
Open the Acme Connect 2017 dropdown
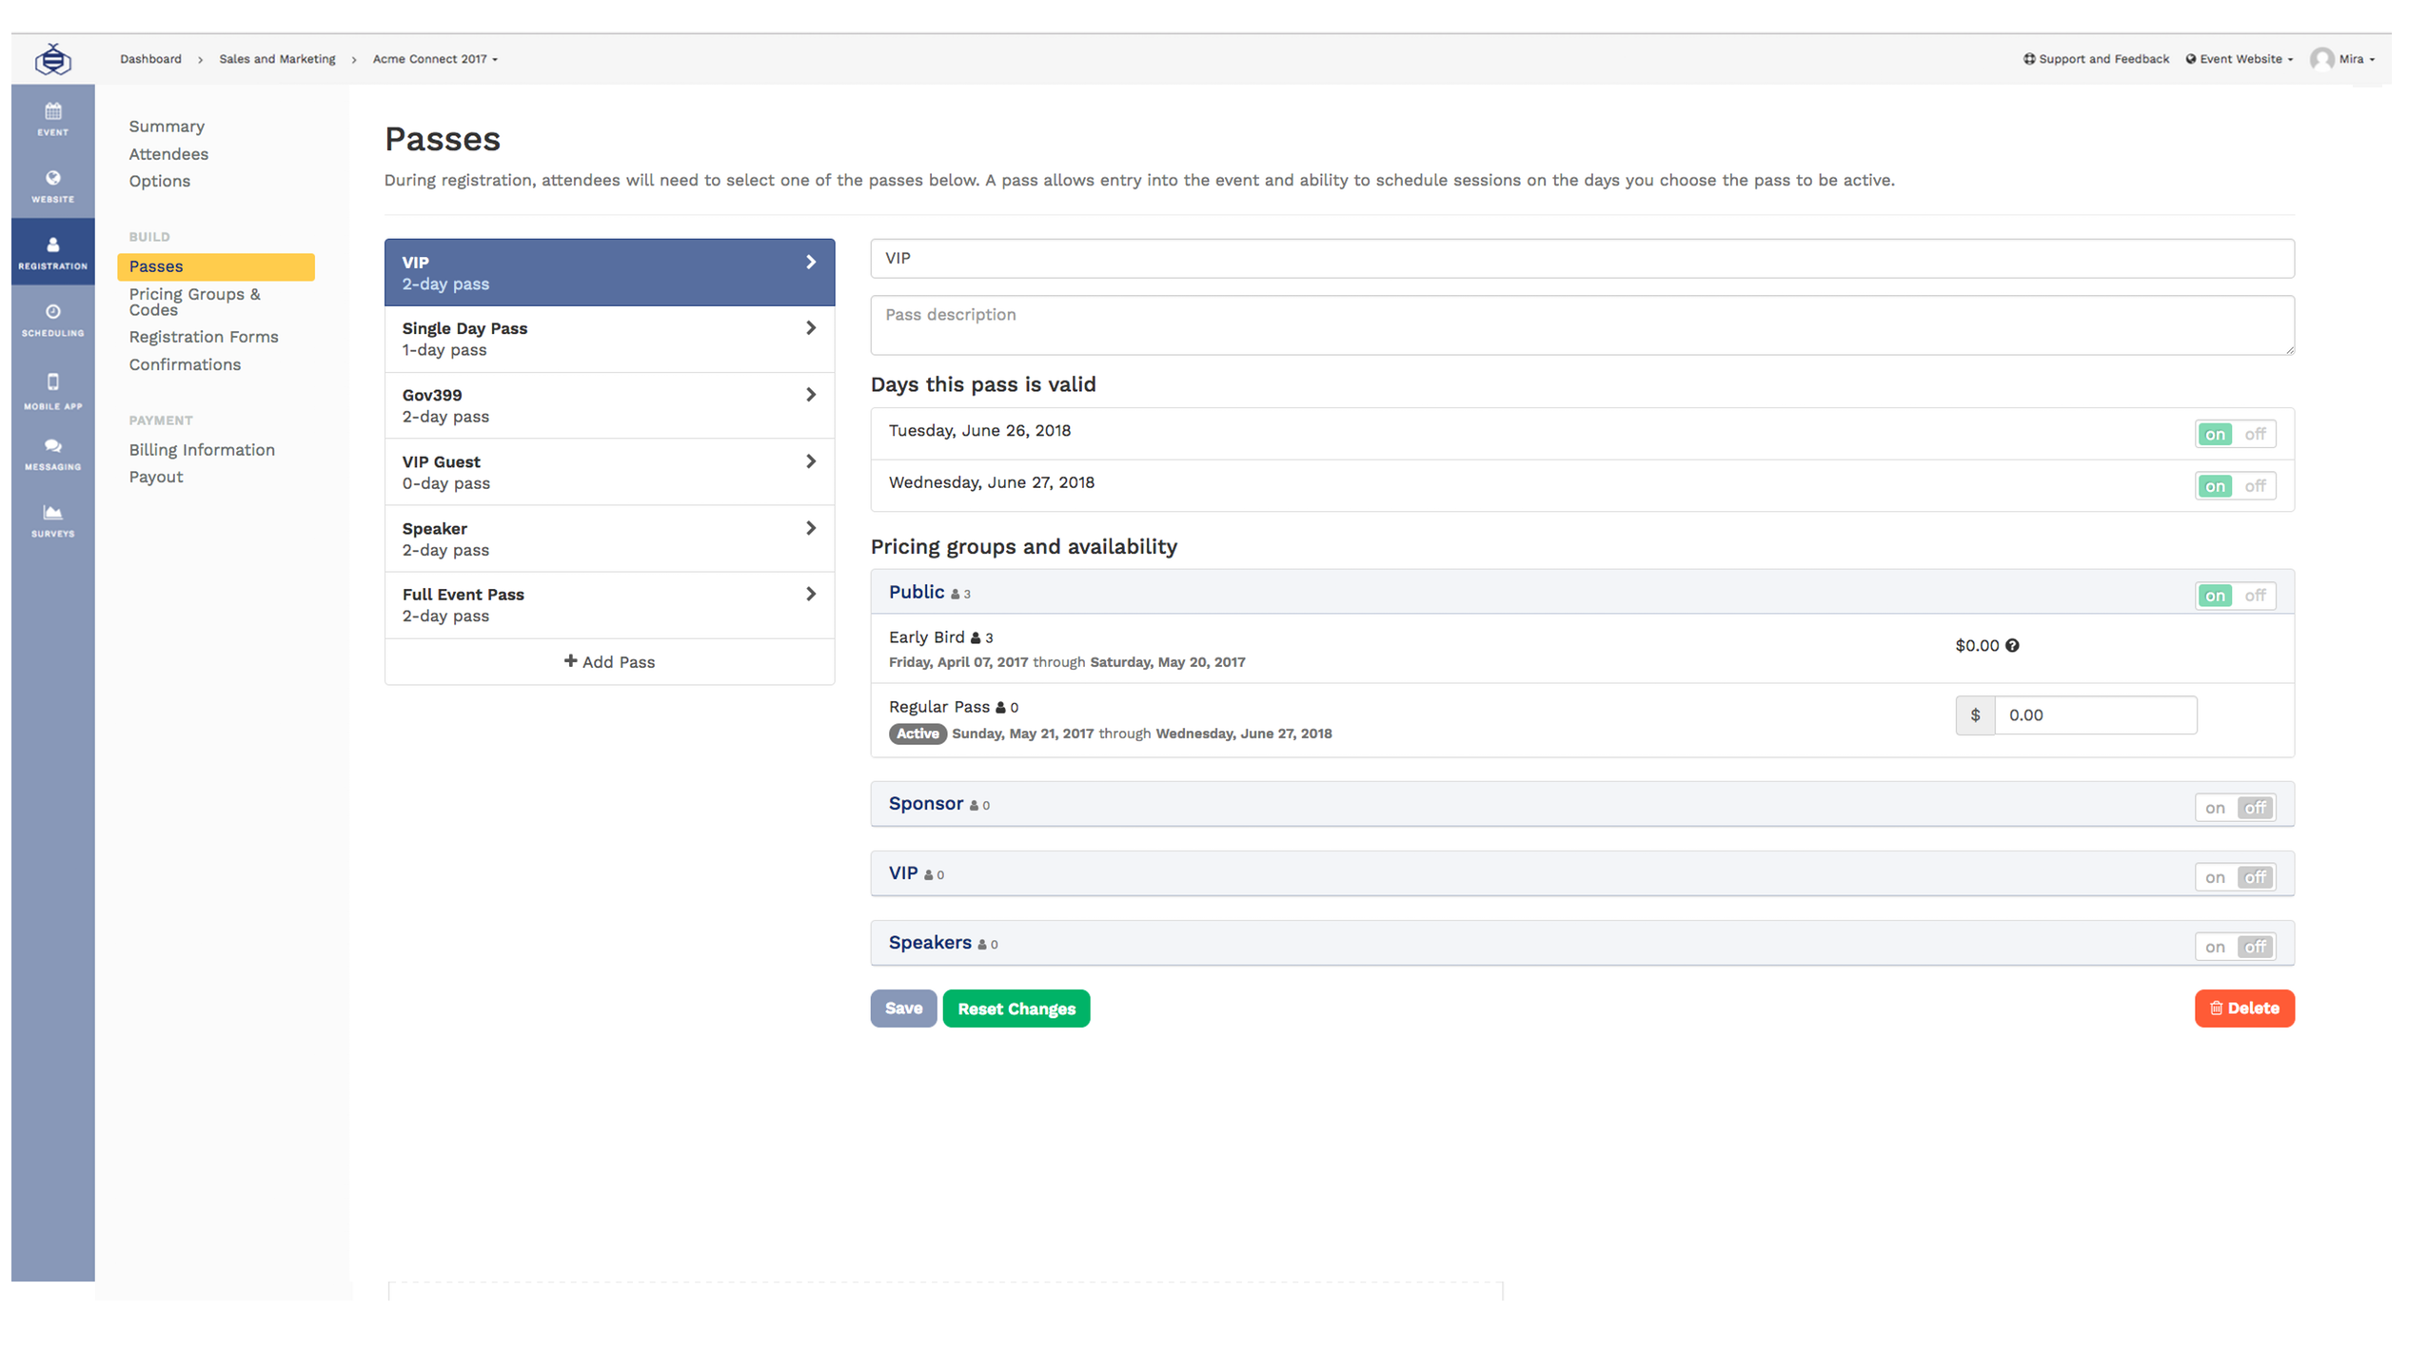(x=435, y=59)
